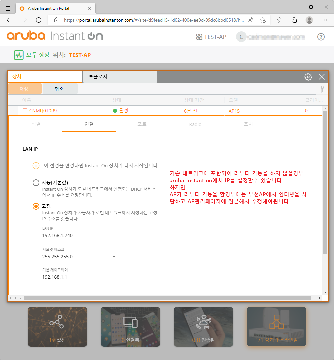Click the TEST-AP location link
Viewport: 334px width, 360px height.
click(x=80, y=55)
